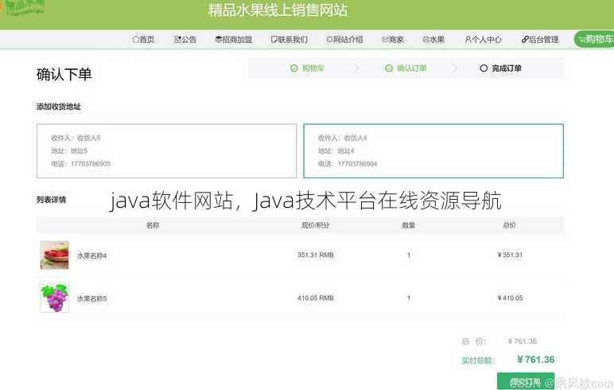
Task: Open the 商家 merchants menu item
Action: tap(393, 40)
